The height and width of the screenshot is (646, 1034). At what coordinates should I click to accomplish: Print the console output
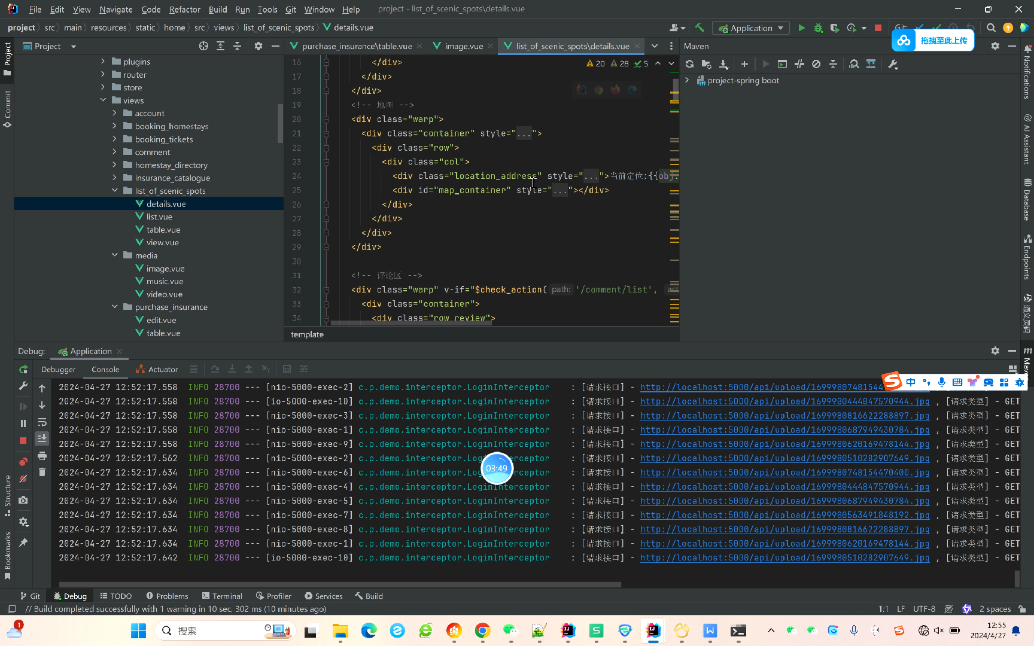[42, 456]
